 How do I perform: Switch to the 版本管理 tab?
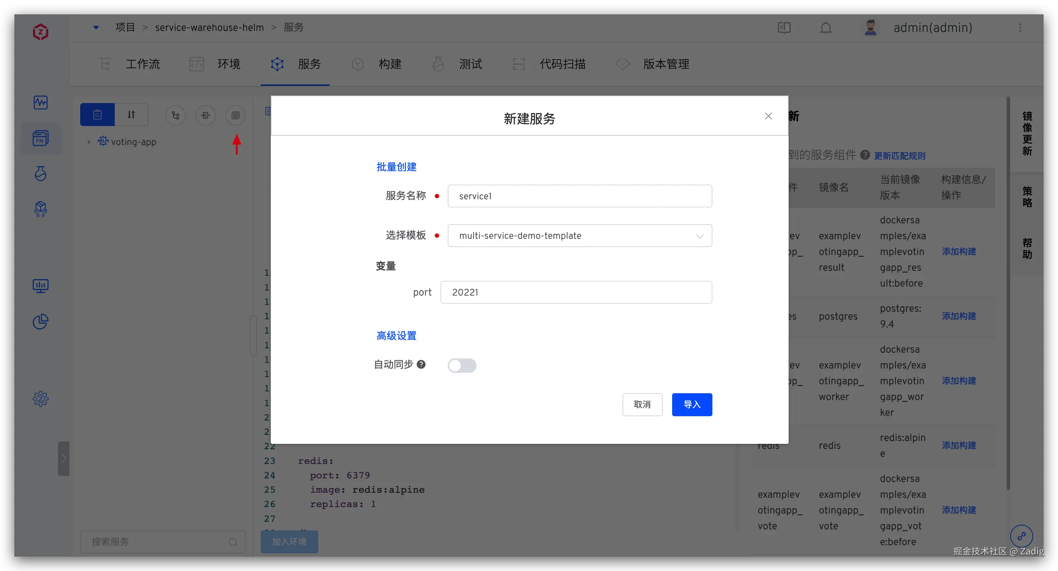(x=665, y=64)
